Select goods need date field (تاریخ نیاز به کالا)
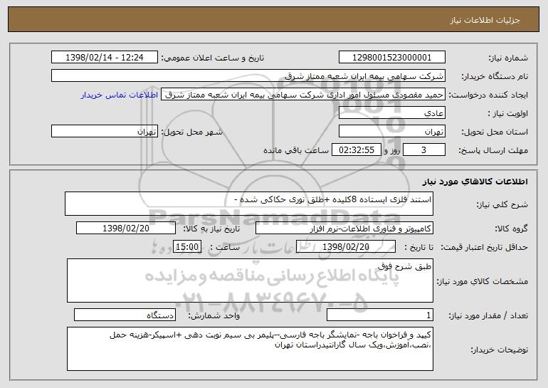The width and height of the screenshot is (548, 388). 126,229
